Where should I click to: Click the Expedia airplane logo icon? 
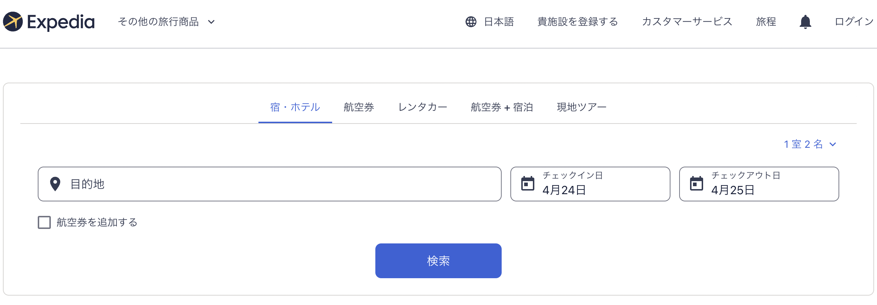(13, 22)
